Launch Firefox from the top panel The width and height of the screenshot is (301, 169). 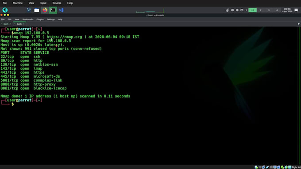coord(45,10)
